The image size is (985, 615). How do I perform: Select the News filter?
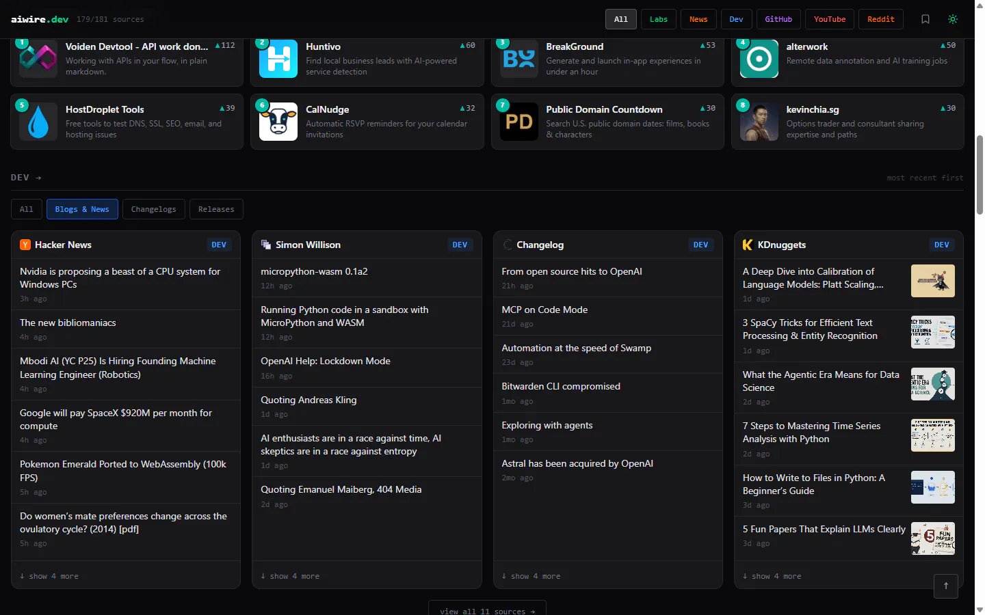(x=698, y=19)
